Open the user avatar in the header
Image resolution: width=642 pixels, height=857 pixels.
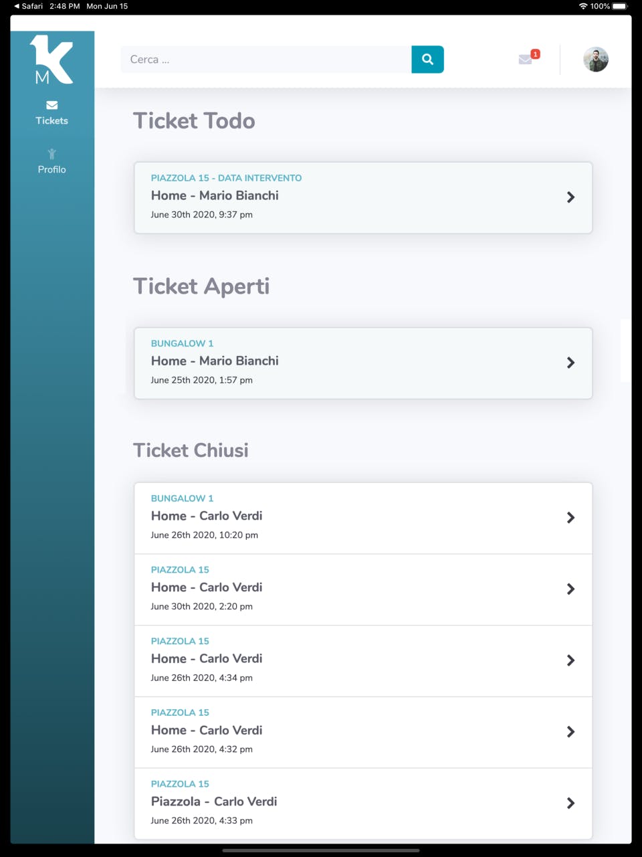tap(595, 60)
